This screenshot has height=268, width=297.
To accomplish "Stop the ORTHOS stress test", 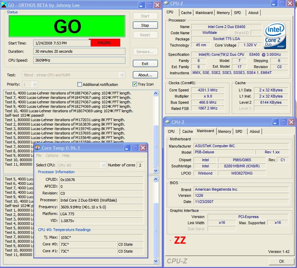I will [145, 25].
